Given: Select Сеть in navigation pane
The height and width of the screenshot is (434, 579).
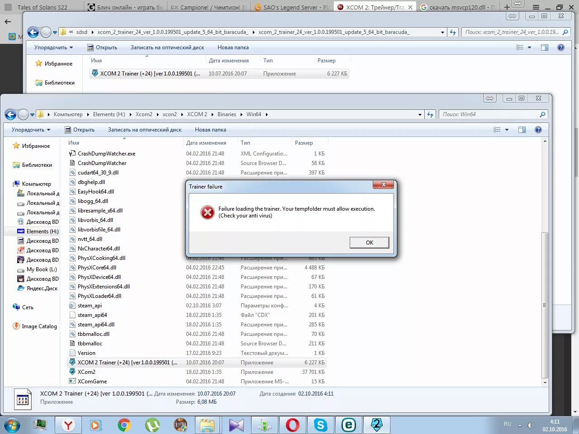Looking at the screenshot, I should (x=23, y=307).
